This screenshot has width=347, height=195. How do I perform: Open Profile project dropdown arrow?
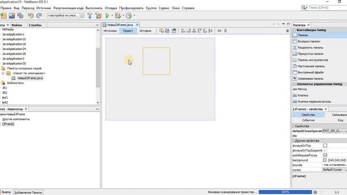[x=134, y=16]
